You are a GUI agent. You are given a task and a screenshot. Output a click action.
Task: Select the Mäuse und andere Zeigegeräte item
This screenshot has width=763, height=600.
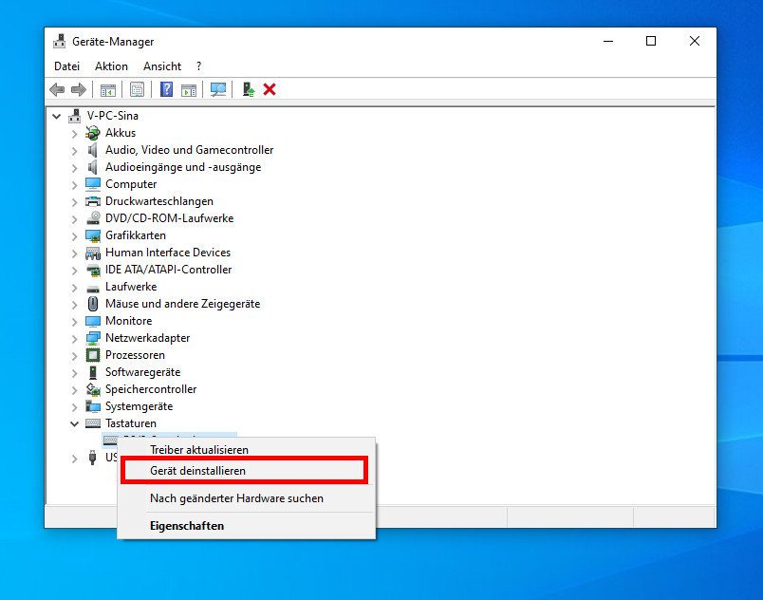183,304
